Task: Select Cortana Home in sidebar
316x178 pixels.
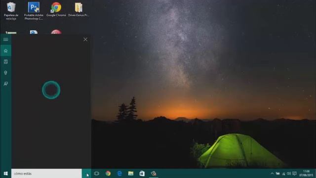Action: [5, 50]
